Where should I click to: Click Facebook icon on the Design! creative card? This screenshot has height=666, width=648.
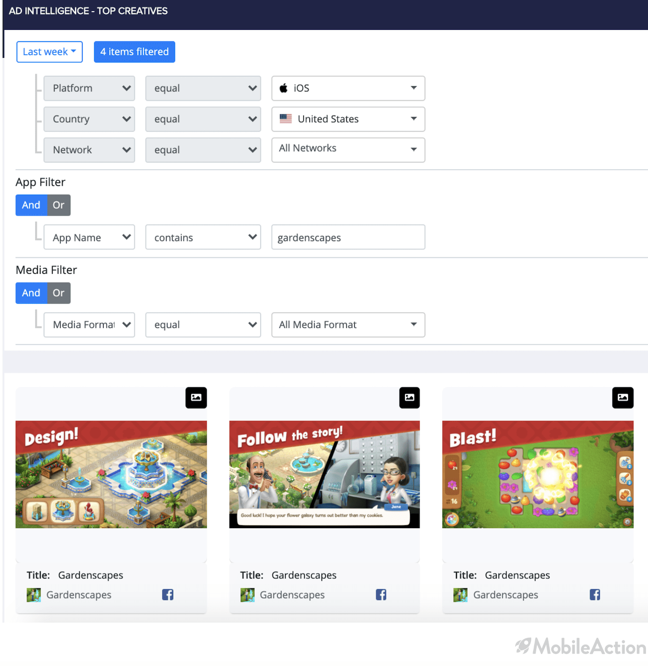click(167, 594)
